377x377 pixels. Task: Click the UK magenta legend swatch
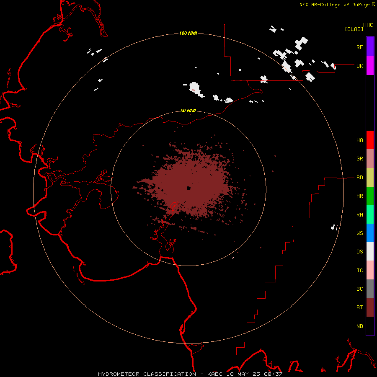click(x=370, y=66)
